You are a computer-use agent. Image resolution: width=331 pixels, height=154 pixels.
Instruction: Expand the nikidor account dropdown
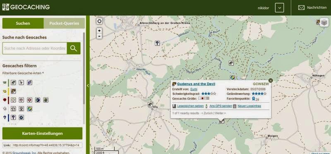point(280,8)
